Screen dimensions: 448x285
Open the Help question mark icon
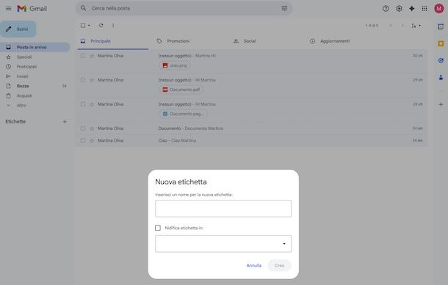pyautogui.click(x=386, y=9)
